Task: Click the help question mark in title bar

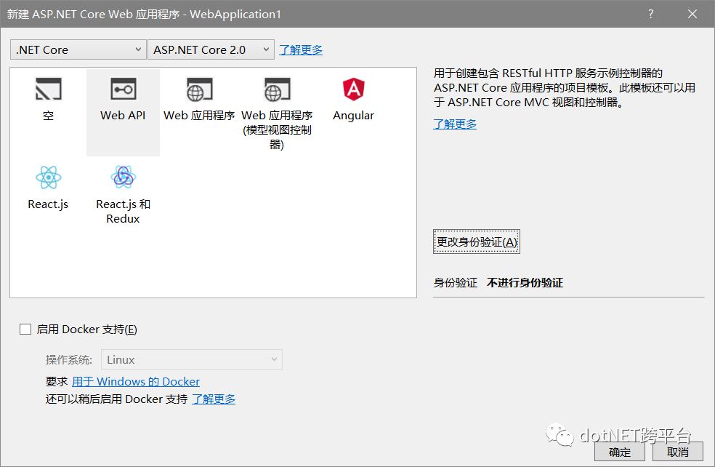Action: pos(651,14)
